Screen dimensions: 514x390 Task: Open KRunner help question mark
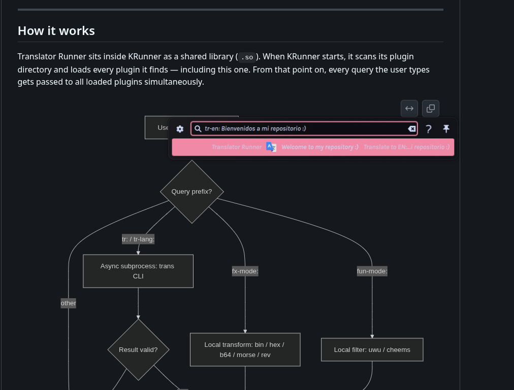(x=429, y=129)
